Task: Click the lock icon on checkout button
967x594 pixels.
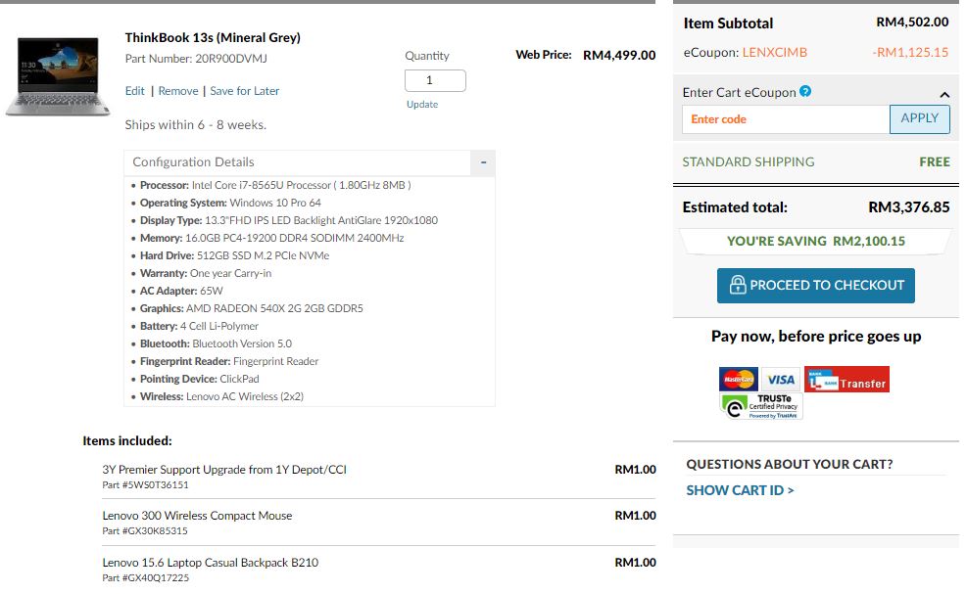Action: (735, 286)
